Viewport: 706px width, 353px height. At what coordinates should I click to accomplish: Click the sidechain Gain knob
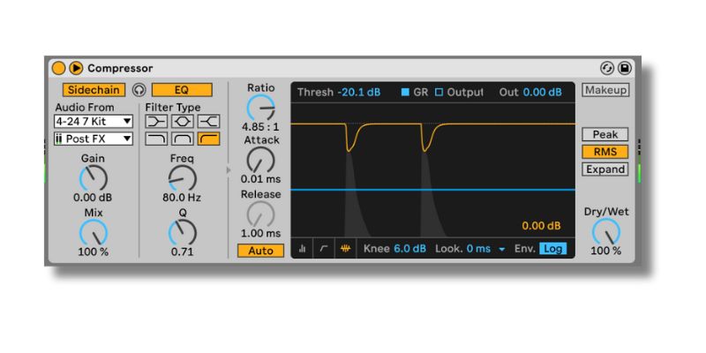point(94,178)
